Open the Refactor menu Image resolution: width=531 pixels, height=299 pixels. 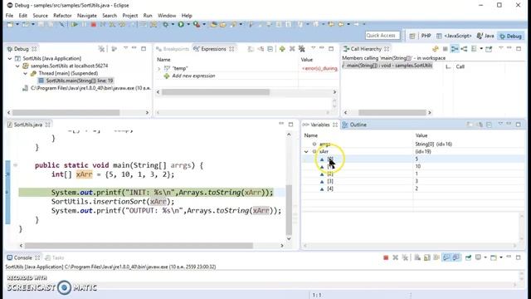click(x=62, y=16)
